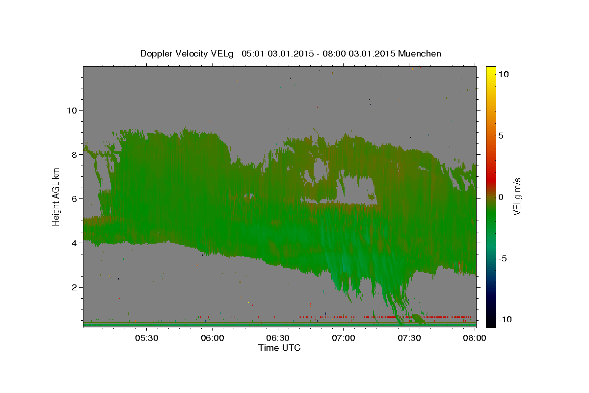Click the '07:30' time tick label
589x393 pixels.
409,338
